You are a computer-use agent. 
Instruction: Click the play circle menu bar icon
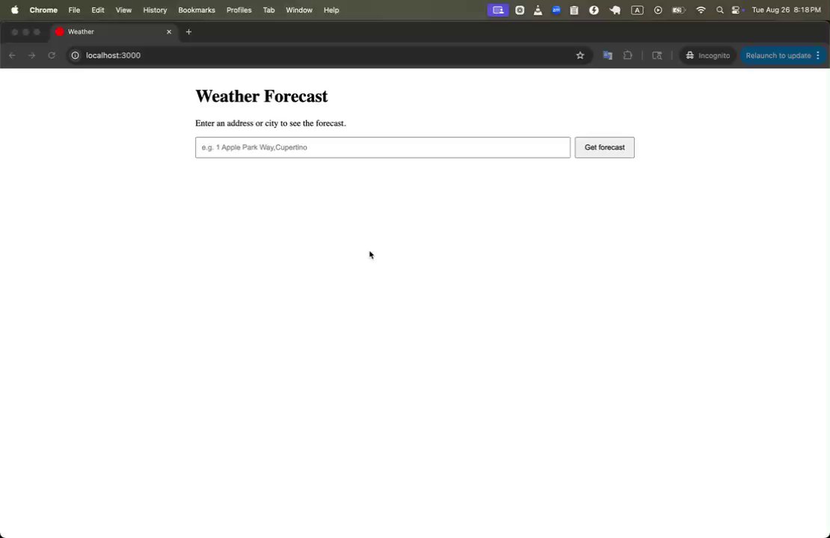click(x=658, y=10)
